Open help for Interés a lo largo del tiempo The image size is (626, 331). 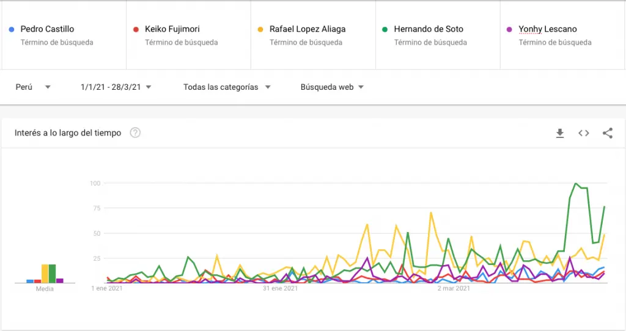click(135, 133)
